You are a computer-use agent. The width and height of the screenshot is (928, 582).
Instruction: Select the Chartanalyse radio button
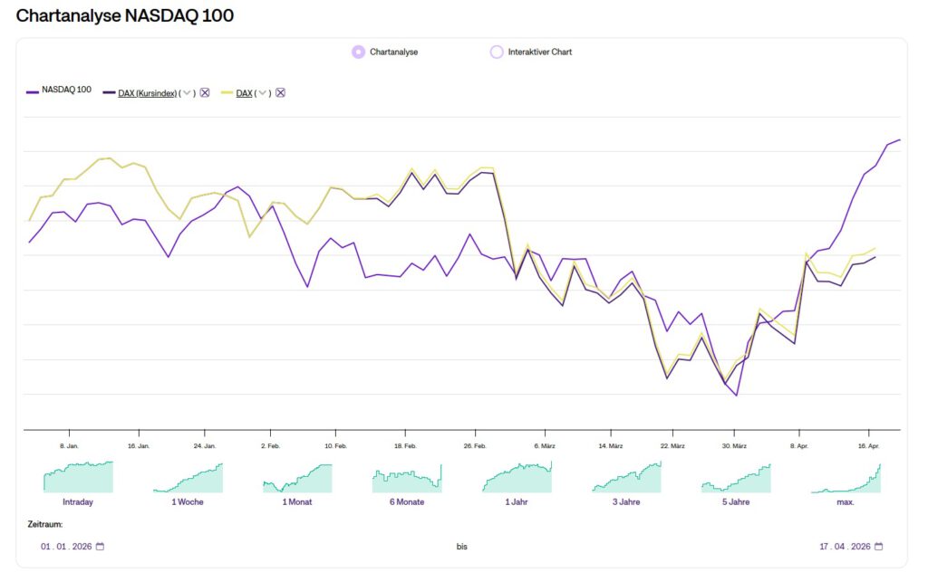point(358,52)
